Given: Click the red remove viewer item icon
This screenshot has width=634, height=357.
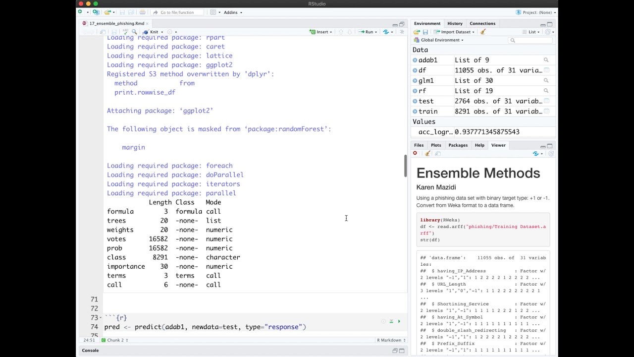Looking at the screenshot, I should point(415,154).
